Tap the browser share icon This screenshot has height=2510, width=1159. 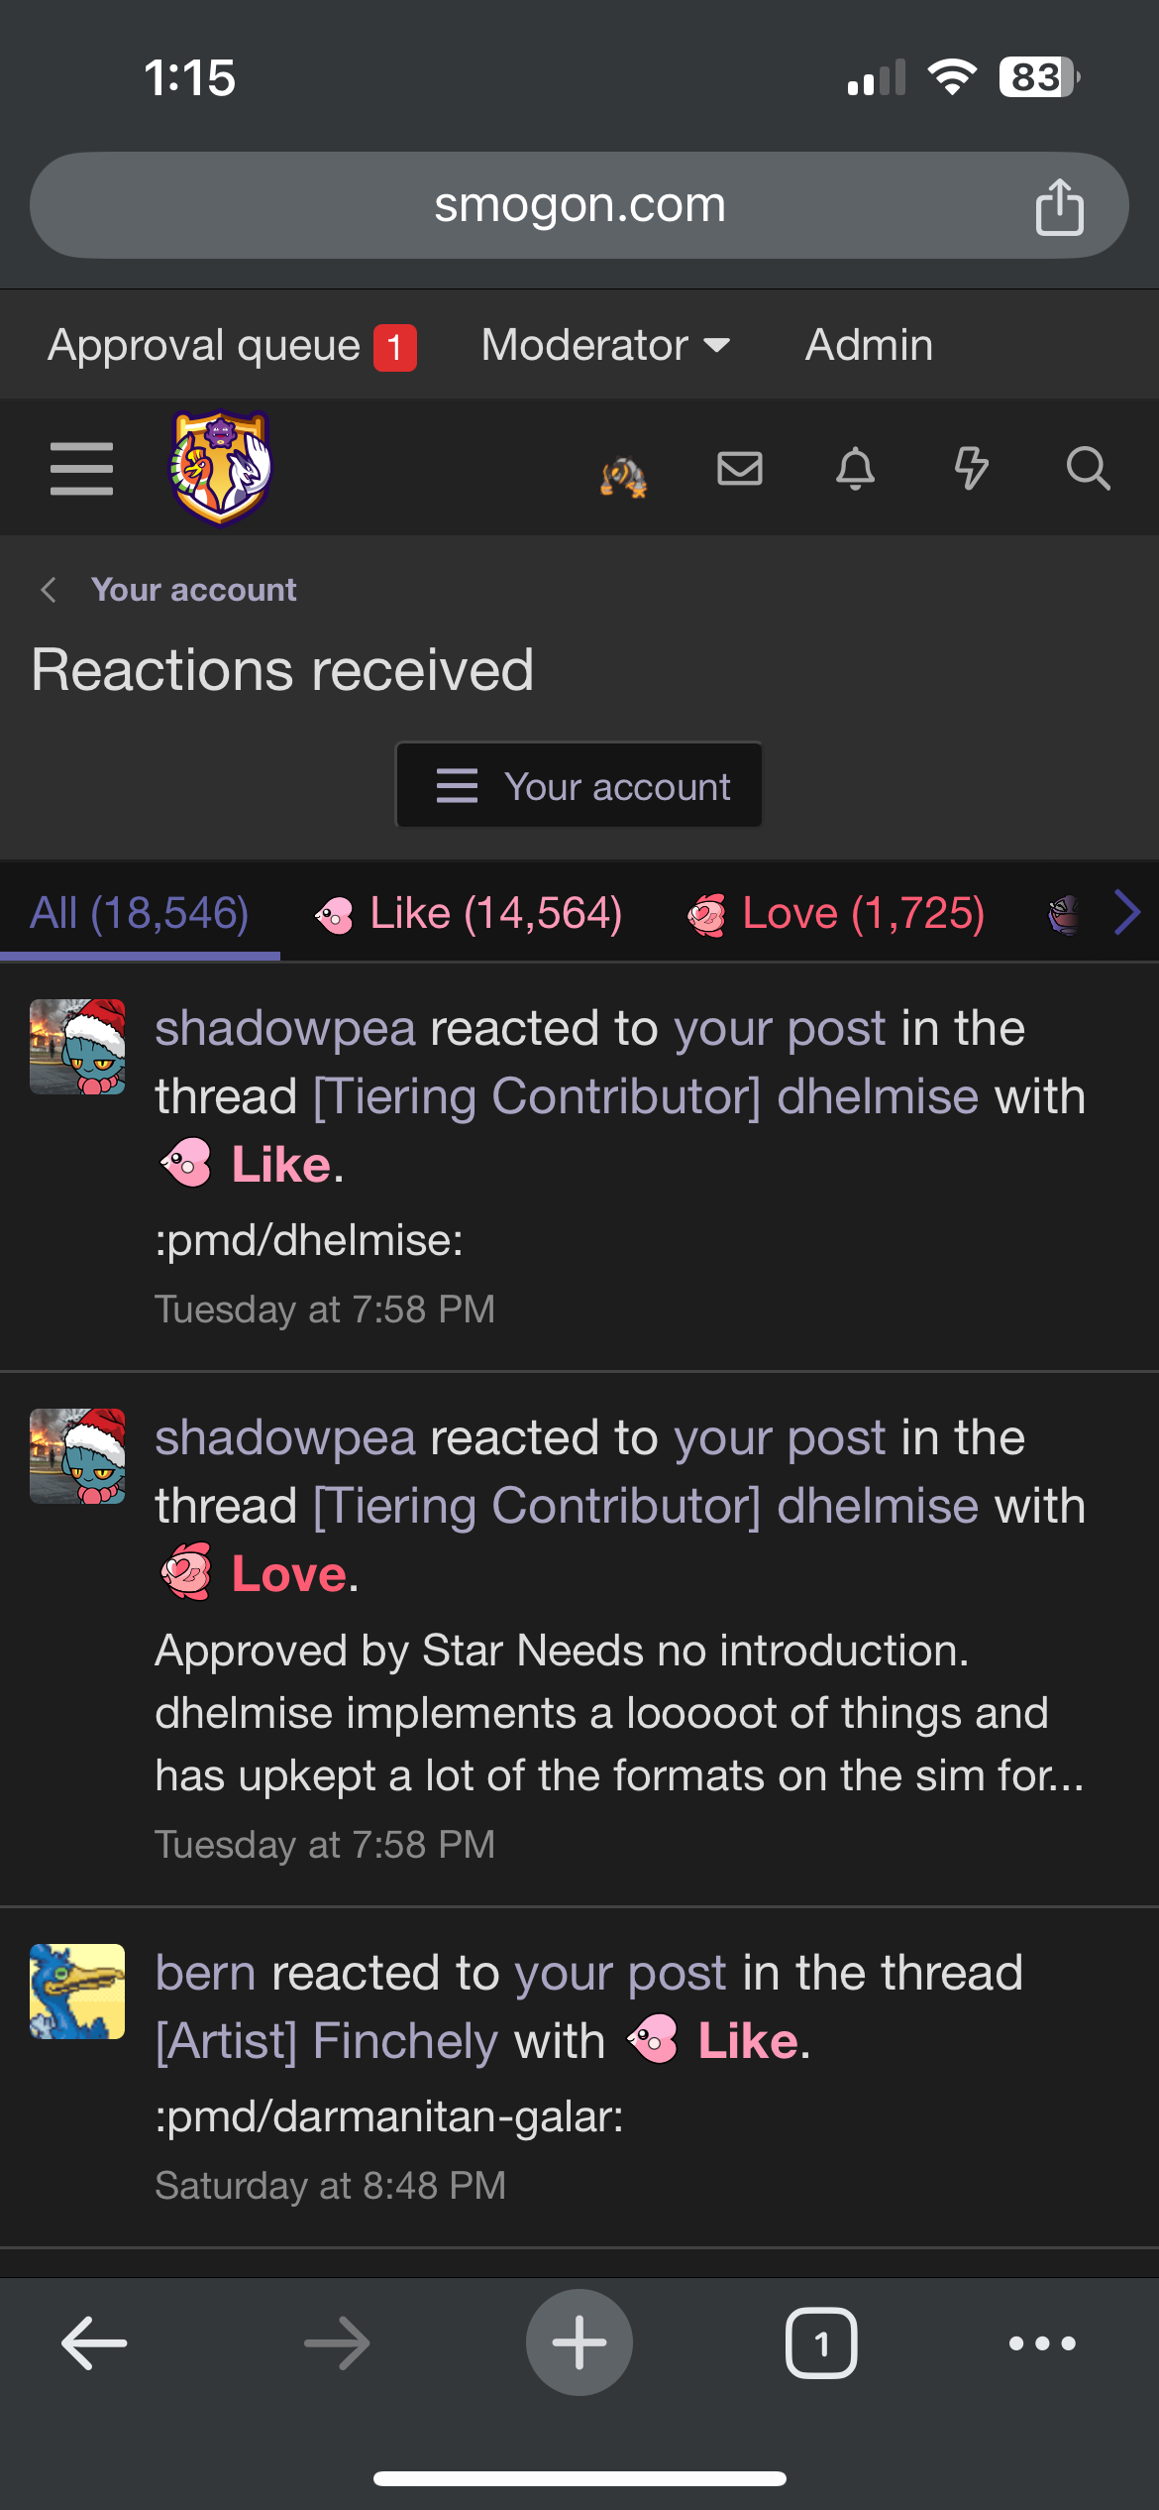point(1059,206)
